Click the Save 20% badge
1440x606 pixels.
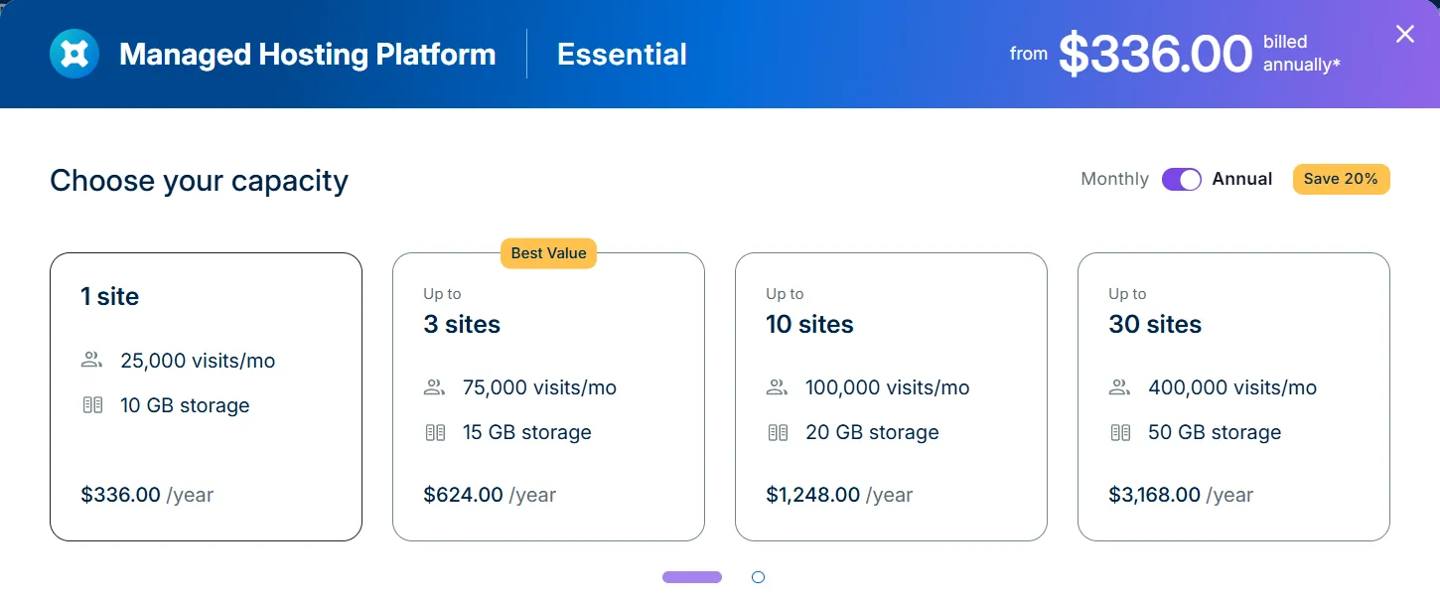[x=1341, y=179]
